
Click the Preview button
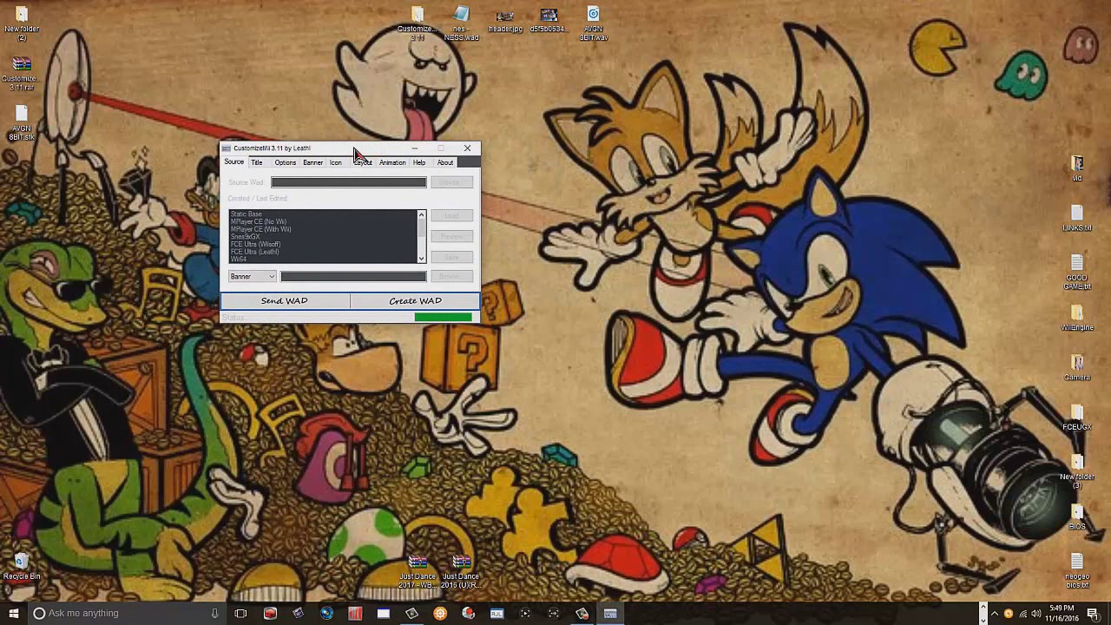coord(451,236)
